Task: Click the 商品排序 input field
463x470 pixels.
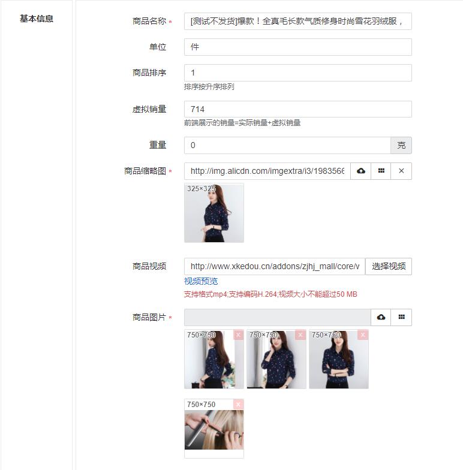Action: coord(297,73)
